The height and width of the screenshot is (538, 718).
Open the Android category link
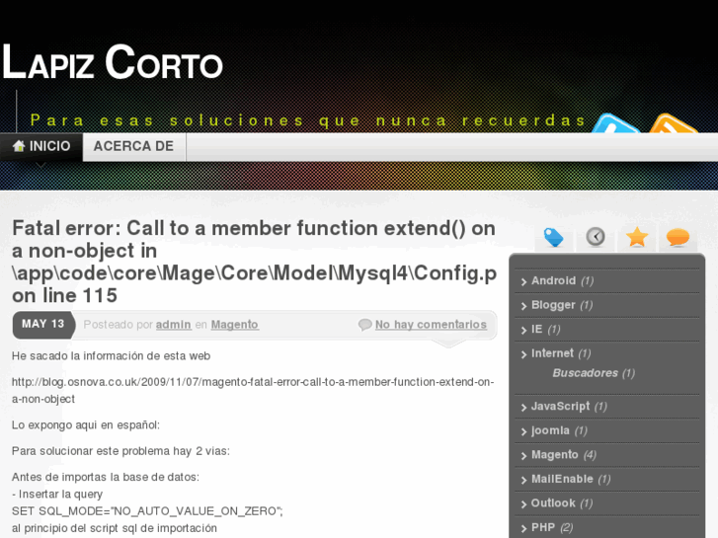coord(553,280)
